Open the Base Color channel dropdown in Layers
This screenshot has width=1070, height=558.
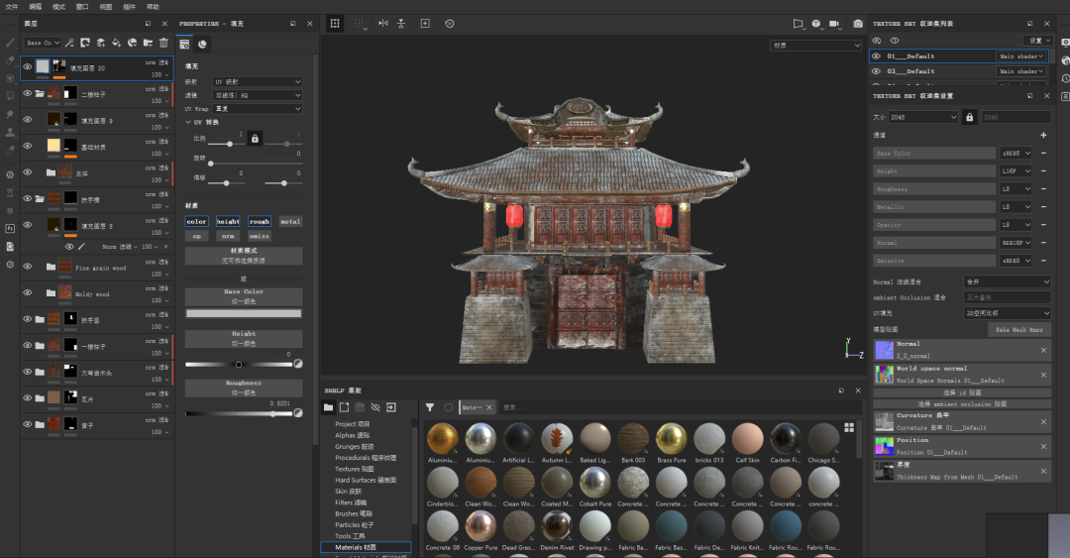click(43, 43)
